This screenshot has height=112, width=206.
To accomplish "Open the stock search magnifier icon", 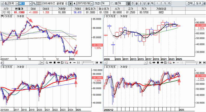I will [x=34, y=3].
